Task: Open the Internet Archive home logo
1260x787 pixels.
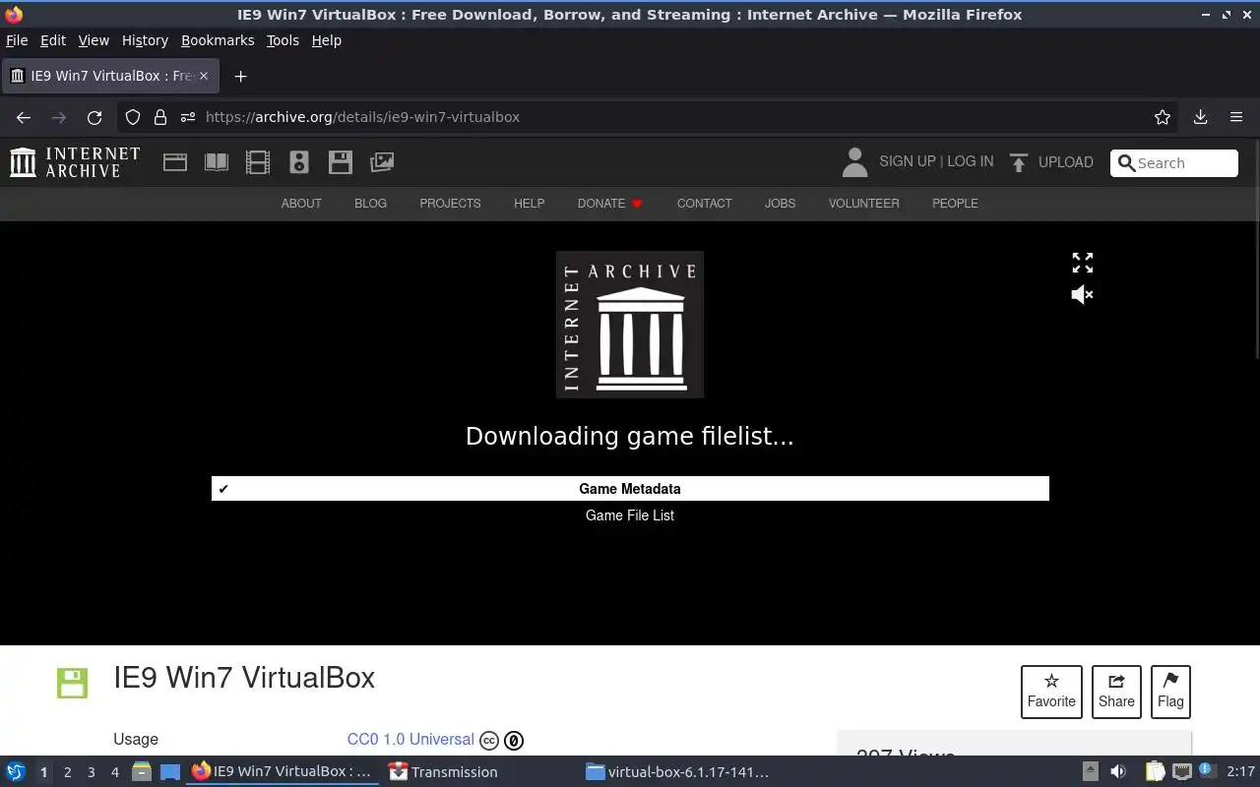Action: (75, 162)
